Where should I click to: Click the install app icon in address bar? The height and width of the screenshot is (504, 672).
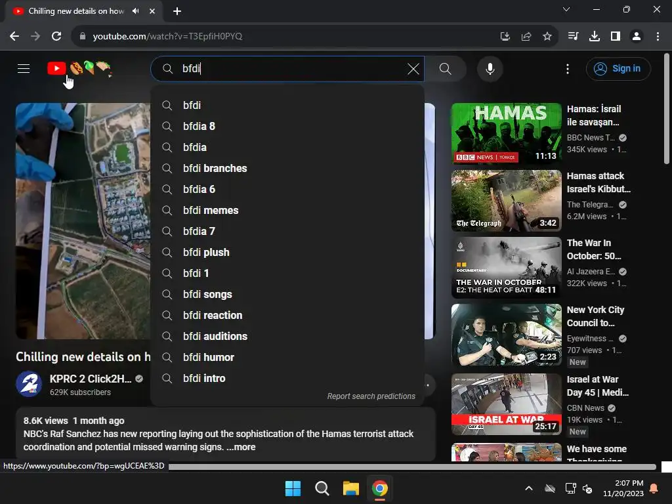[x=505, y=37]
